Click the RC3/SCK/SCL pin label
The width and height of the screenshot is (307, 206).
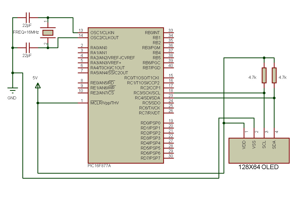point(147,93)
